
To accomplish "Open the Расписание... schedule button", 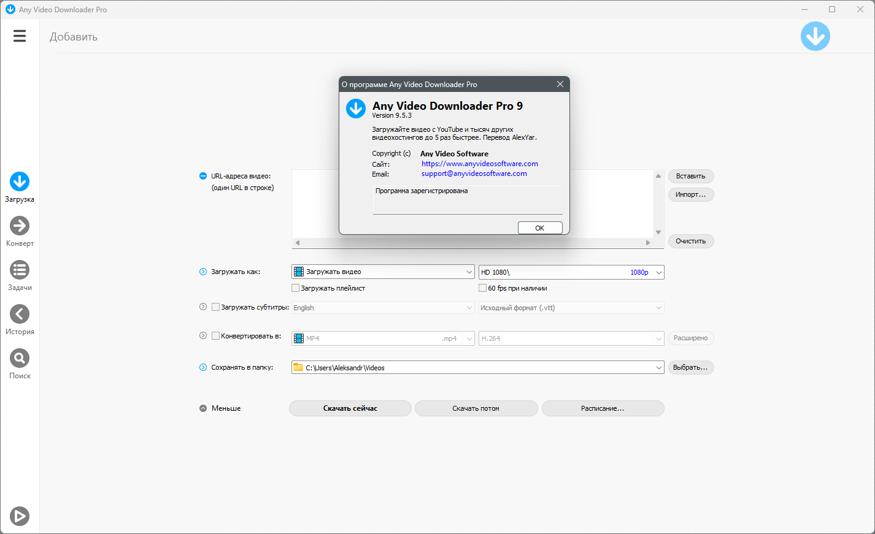I will (603, 408).
